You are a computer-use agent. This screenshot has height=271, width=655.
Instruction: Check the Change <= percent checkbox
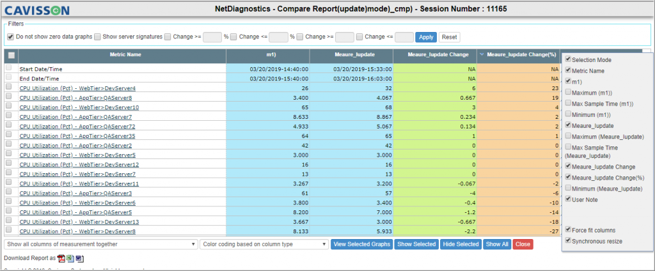(x=233, y=36)
